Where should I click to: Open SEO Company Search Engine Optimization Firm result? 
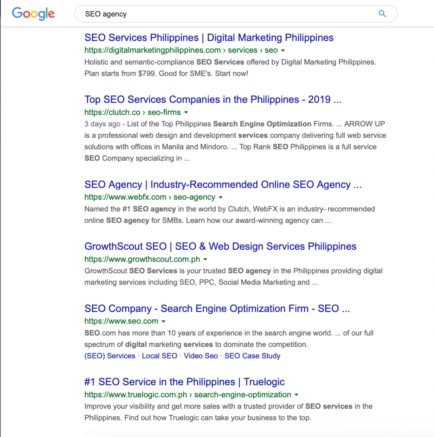[x=217, y=309]
